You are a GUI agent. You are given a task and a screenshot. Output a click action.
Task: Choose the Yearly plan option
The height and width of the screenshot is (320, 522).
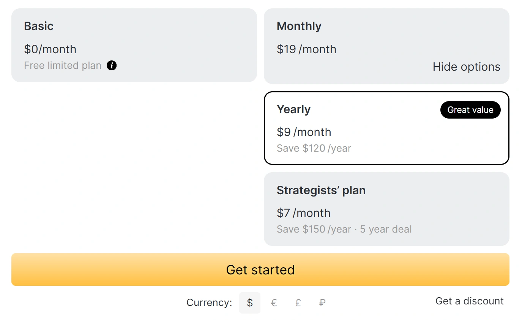point(386,128)
